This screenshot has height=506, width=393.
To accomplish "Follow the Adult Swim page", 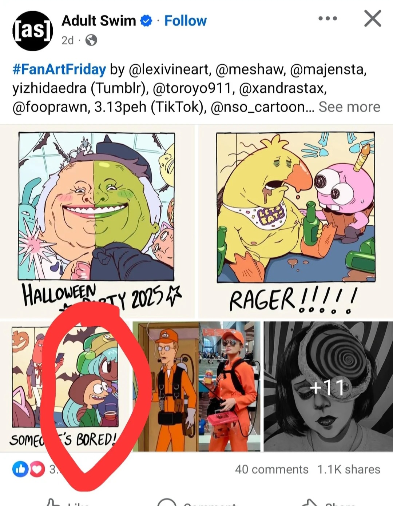I will click(185, 21).
